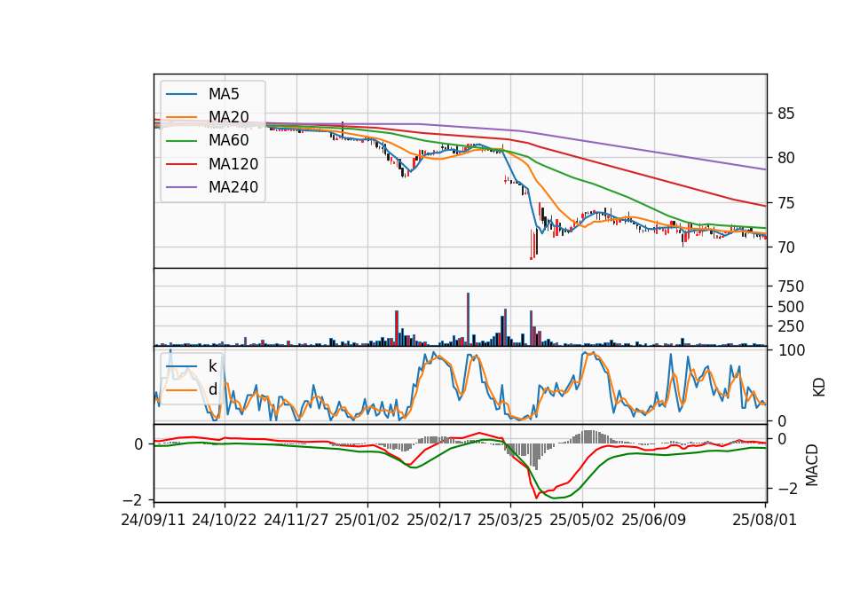
Task: Click the MA20 legend label
Action: (228, 117)
